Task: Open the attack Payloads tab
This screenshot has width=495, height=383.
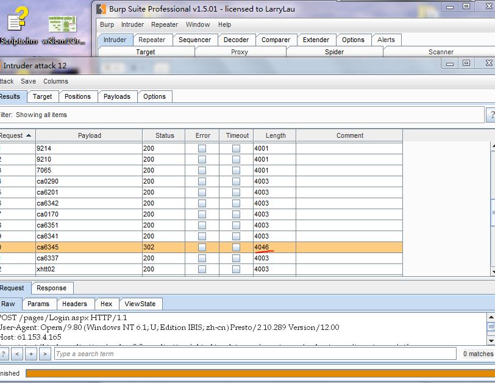Action: tap(117, 96)
